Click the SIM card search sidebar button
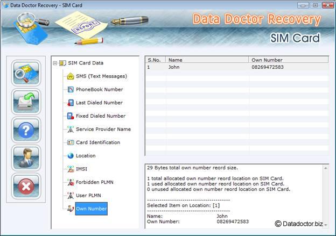This screenshot has width=336, height=236. (26, 73)
